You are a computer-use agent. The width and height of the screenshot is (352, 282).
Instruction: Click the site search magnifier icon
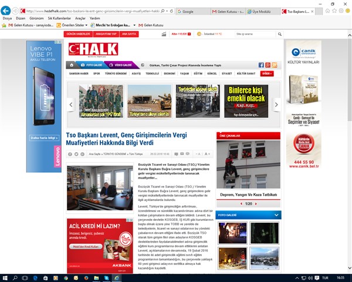click(279, 34)
